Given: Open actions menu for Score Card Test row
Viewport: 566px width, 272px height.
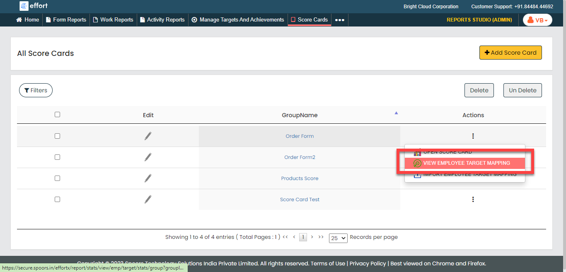Looking at the screenshot, I should pos(473,199).
